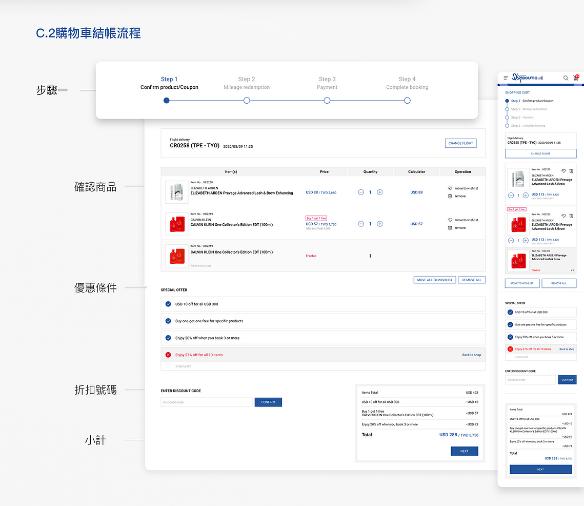Toggle desktop 'USD 10 off for all USD 300' offer
Image resolution: width=584 pixels, height=506 pixels.
tap(168, 304)
